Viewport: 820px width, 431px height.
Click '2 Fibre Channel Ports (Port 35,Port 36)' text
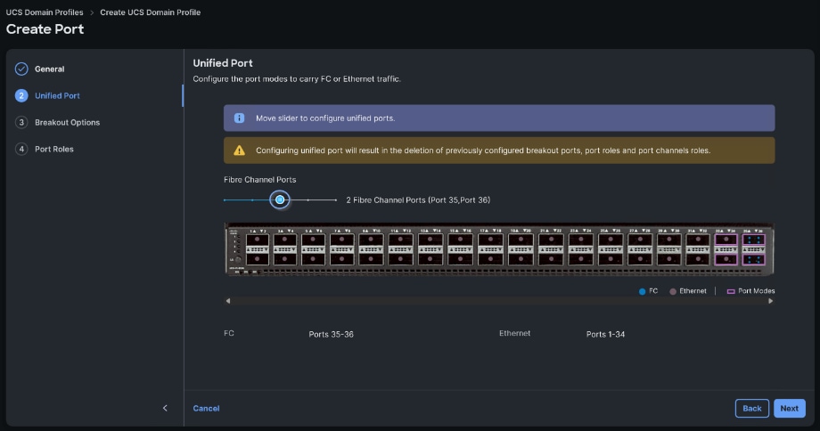tap(418, 200)
